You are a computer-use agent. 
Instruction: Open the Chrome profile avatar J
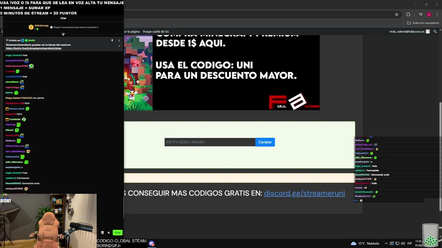click(429, 14)
